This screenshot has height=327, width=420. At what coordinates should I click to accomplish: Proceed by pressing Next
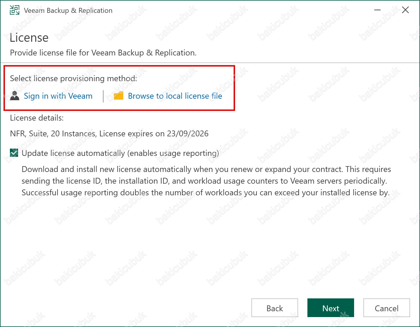point(330,308)
